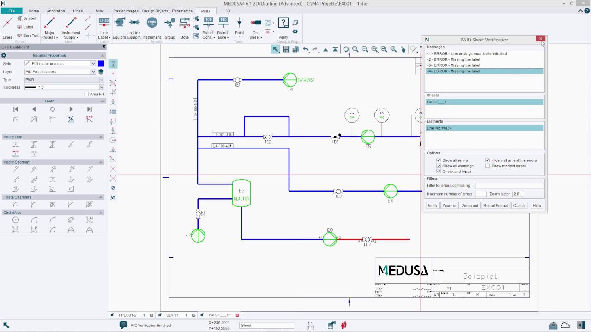Click the blue line color swatch
The width and height of the screenshot is (591, 332).
click(101, 64)
